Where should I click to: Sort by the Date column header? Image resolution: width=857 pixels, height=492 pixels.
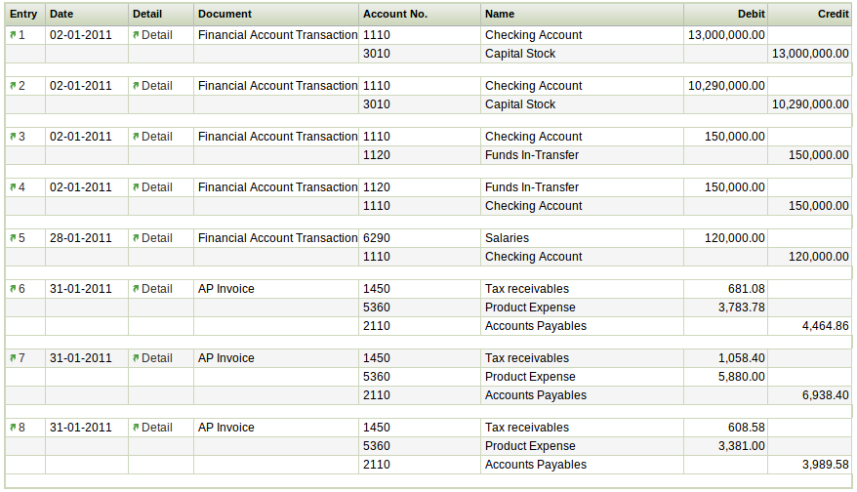61,15
